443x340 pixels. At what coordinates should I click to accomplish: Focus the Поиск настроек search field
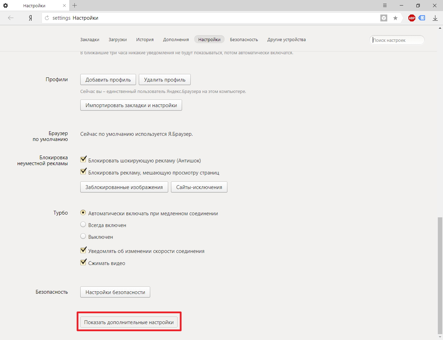pyautogui.click(x=397, y=40)
